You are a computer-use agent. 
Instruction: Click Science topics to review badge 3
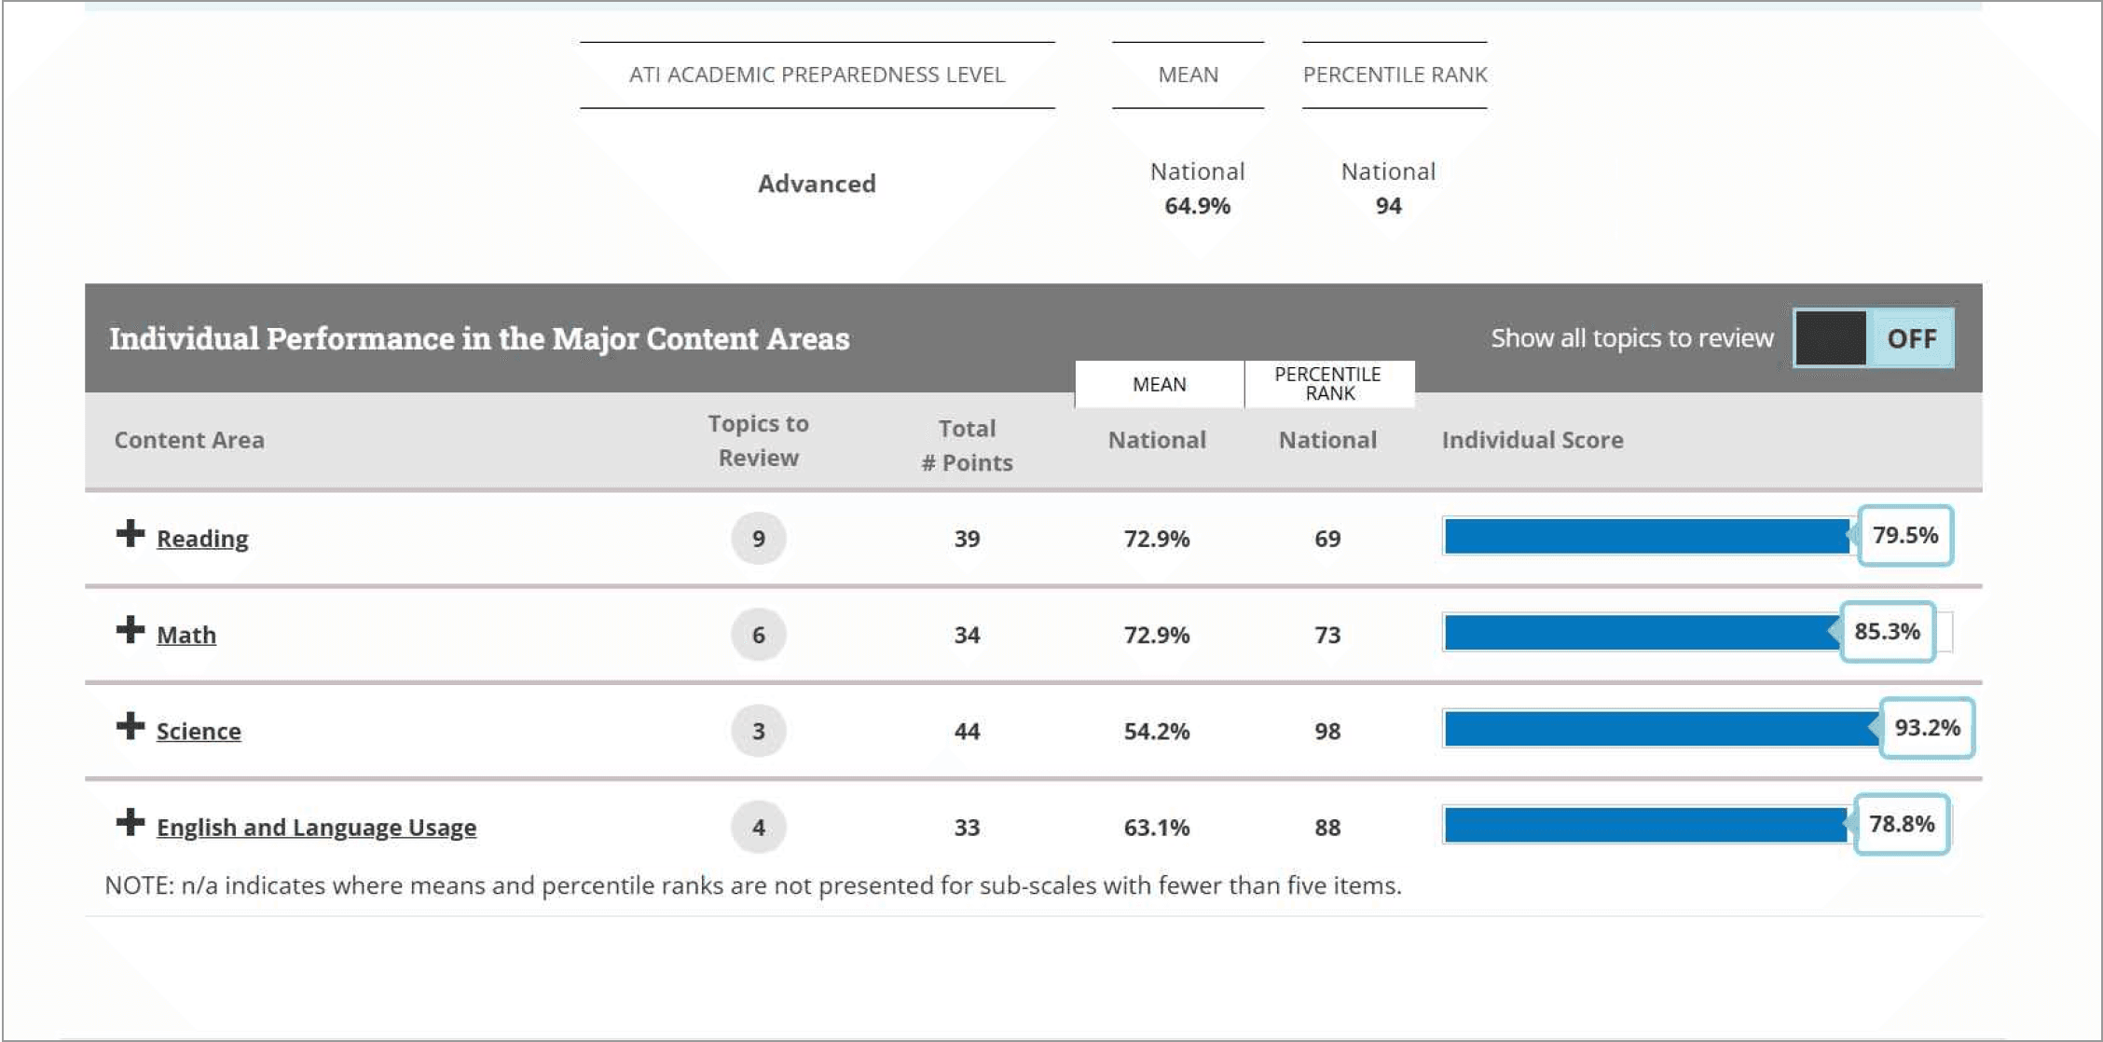(759, 731)
